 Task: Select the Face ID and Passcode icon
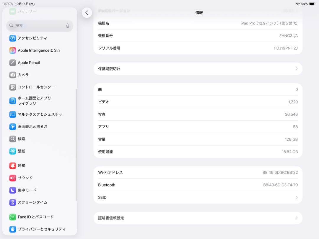click(12, 217)
